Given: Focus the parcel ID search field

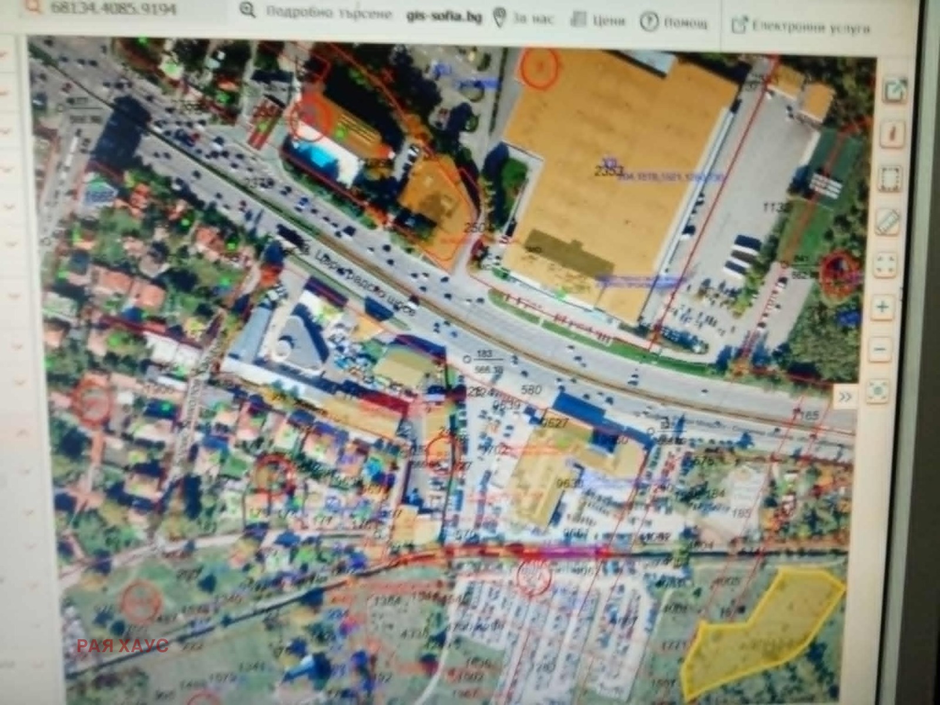Looking at the screenshot, I should (x=112, y=9).
